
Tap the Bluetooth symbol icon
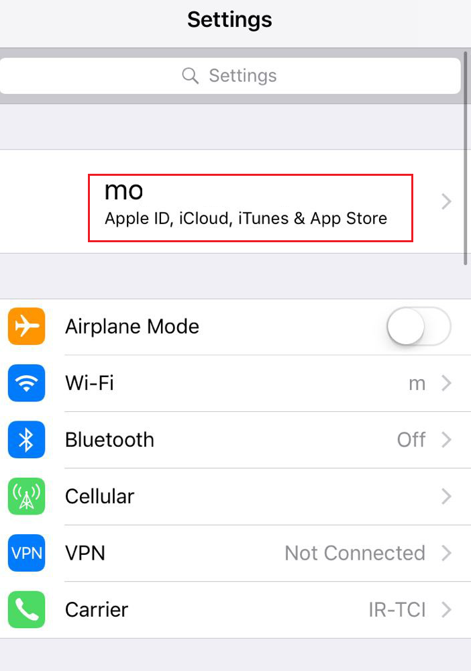pyautogui.click(x=27, y=440)
